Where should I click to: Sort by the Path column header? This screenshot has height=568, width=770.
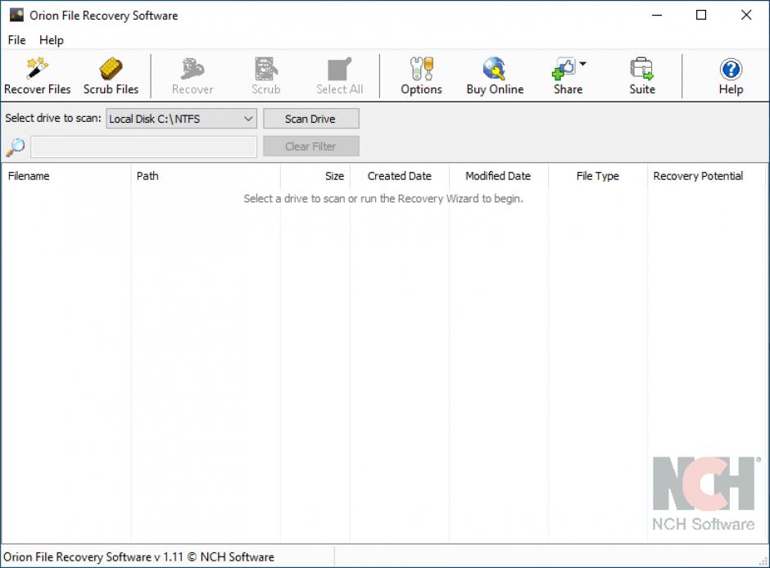click(206, 176)
